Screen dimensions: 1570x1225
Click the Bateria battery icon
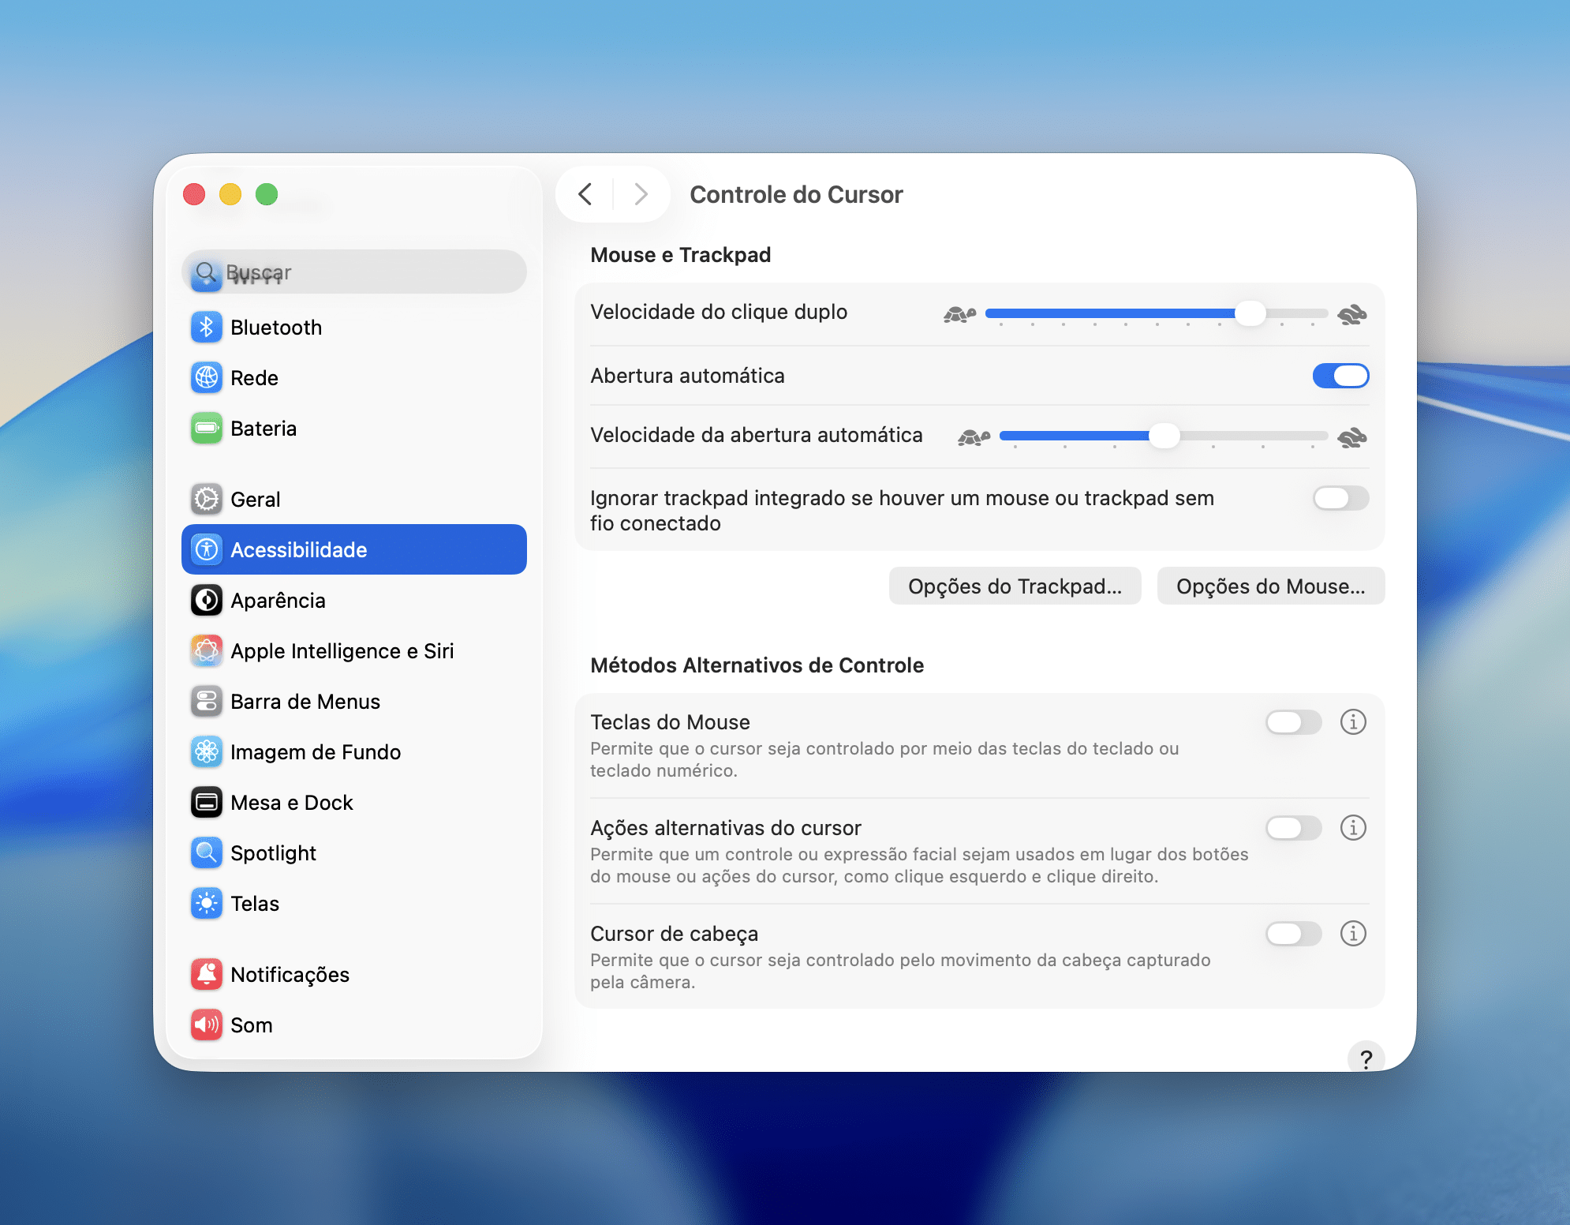point(207,429)
